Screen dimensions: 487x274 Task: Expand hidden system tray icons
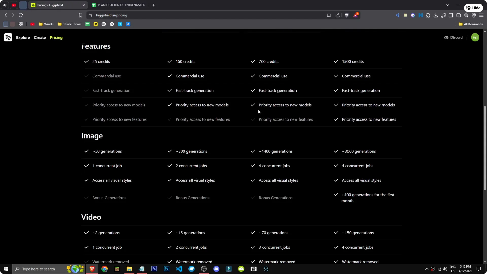tap(427, 269)
